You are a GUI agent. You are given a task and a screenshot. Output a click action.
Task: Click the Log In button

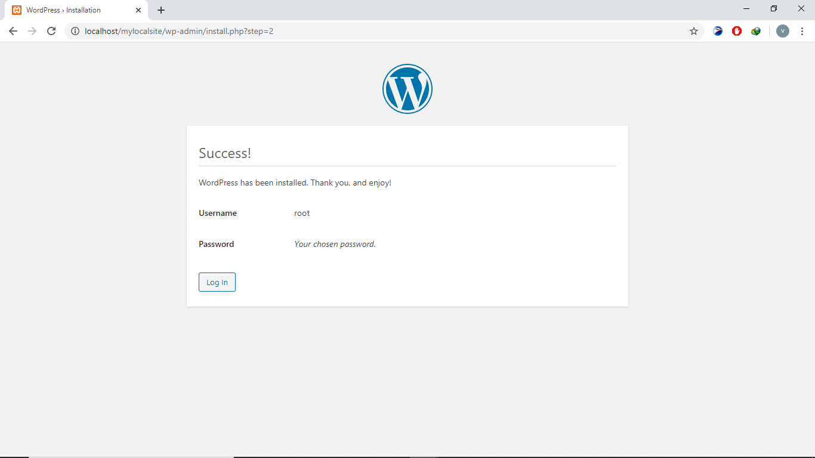pos(217,282)
